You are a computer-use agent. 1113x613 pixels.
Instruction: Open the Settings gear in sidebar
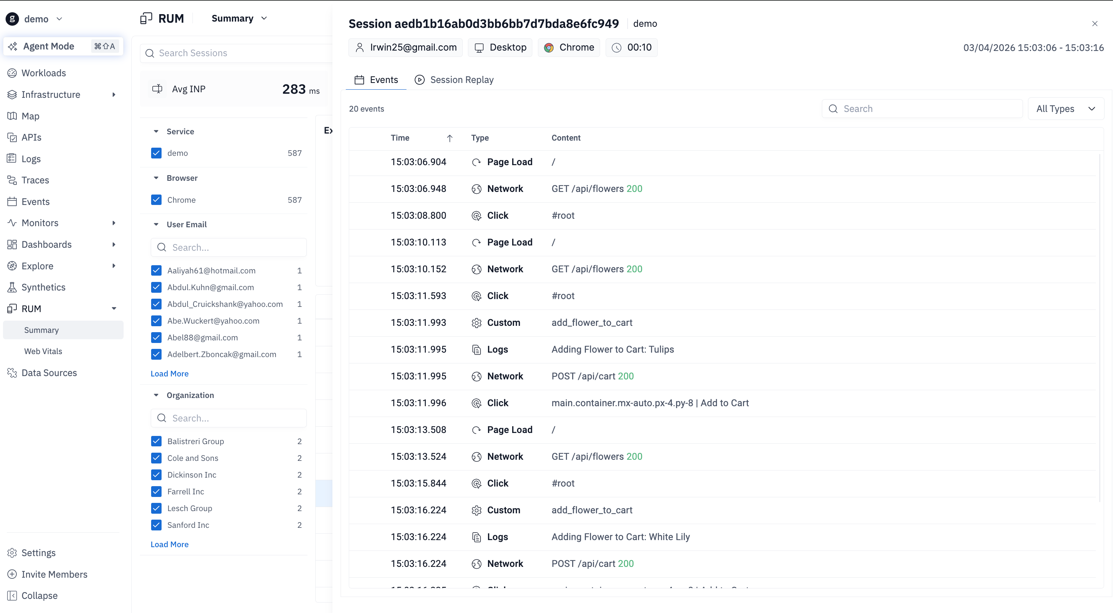point(12,553)
